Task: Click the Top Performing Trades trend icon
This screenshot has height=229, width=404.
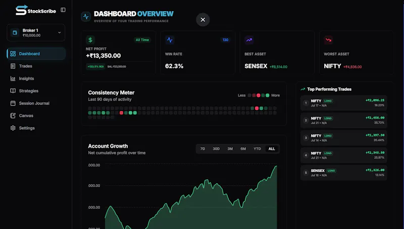Action: click(x=302, y=89)
